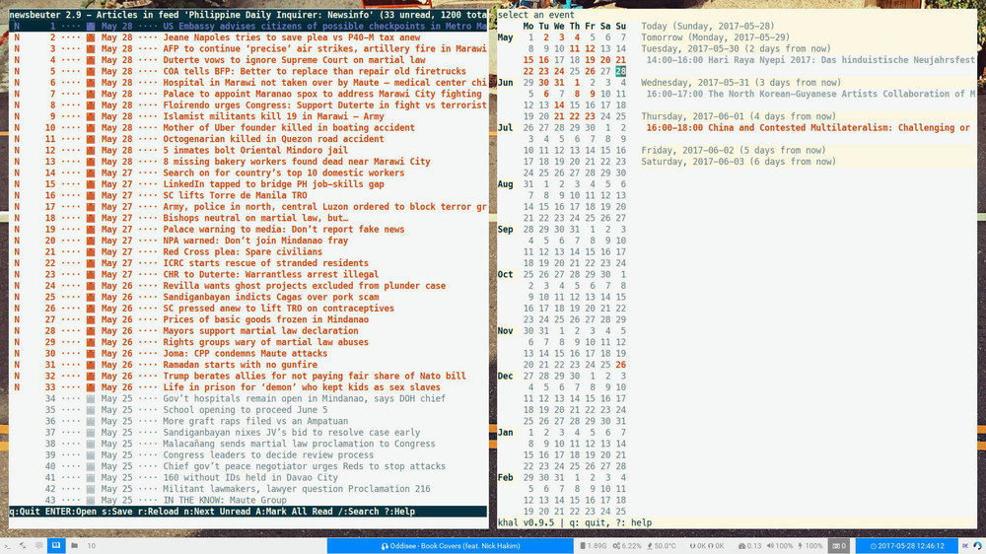Open the read article 'School opening to proceed June 5'
The height and width of the screenshot is (554, 986).
point(243,410)
